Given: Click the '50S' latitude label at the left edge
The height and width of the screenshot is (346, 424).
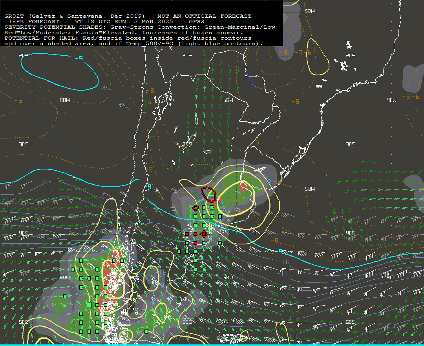Looking at the screenshot, I should tap(24, 322).
